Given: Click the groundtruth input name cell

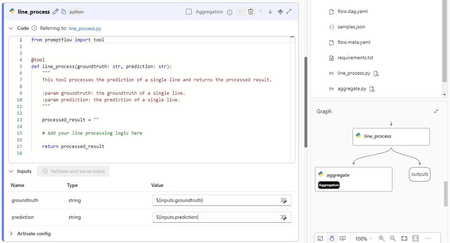Looking at the screenshot, I should click(25, 201).
